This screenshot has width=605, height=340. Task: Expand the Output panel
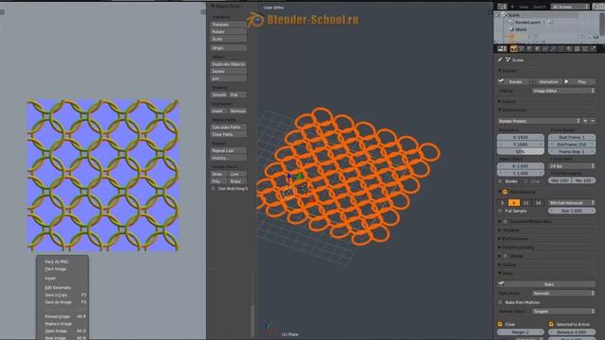[508, 264]
